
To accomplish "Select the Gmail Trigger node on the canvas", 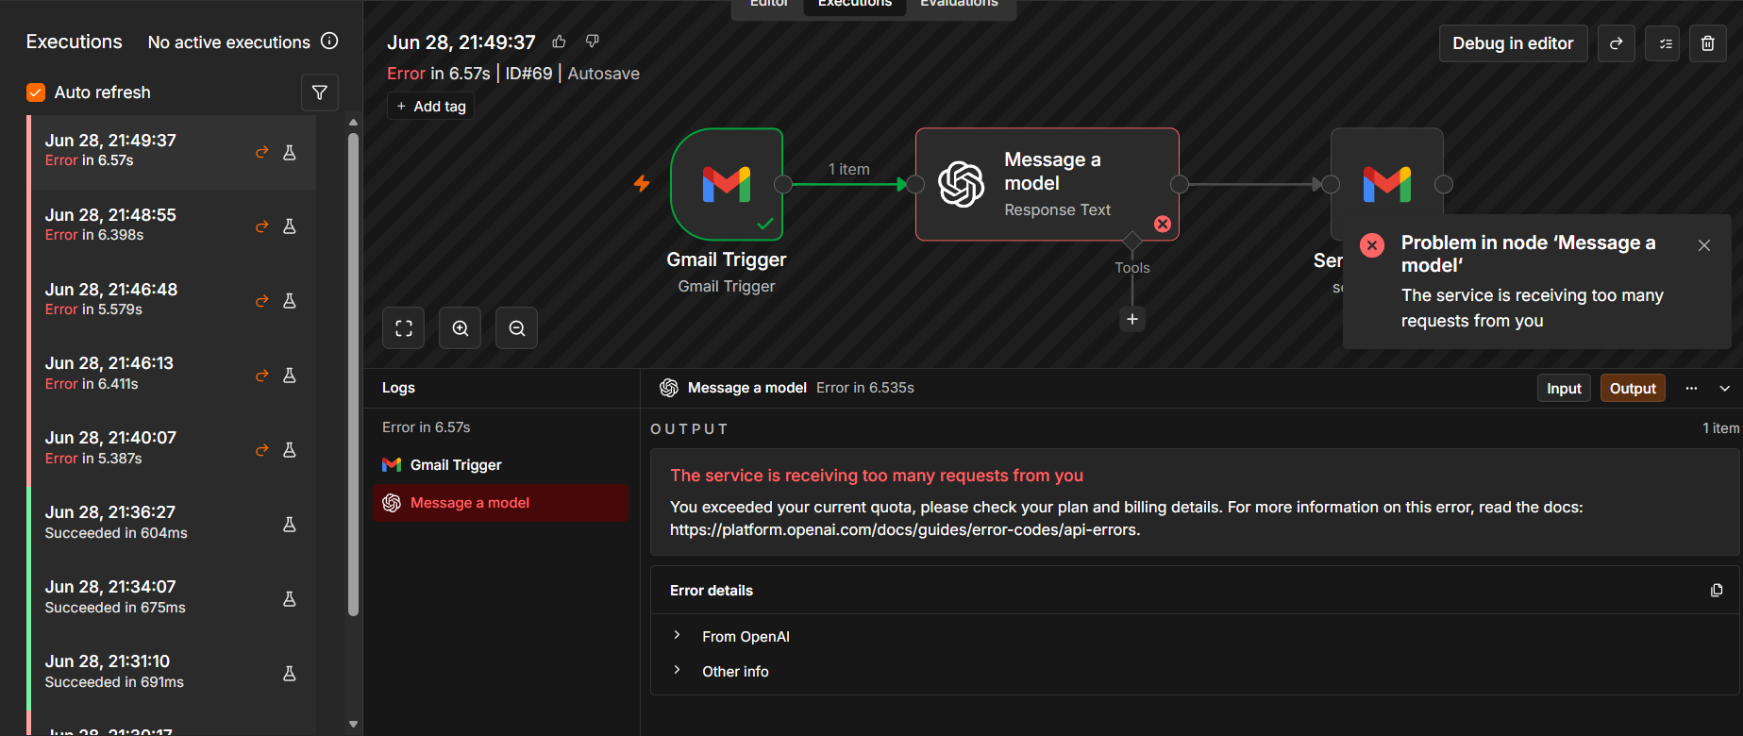I will pos(727,184).
